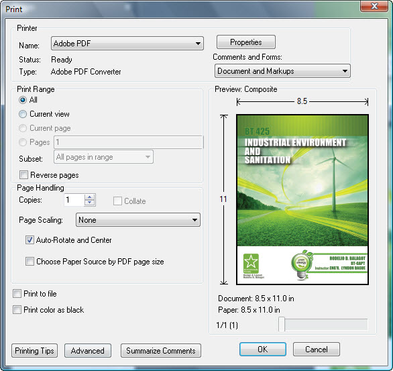This screenshot has width=393, height=371.
Task: Open the Advanced print settings
Action: [x=88, y=350]
